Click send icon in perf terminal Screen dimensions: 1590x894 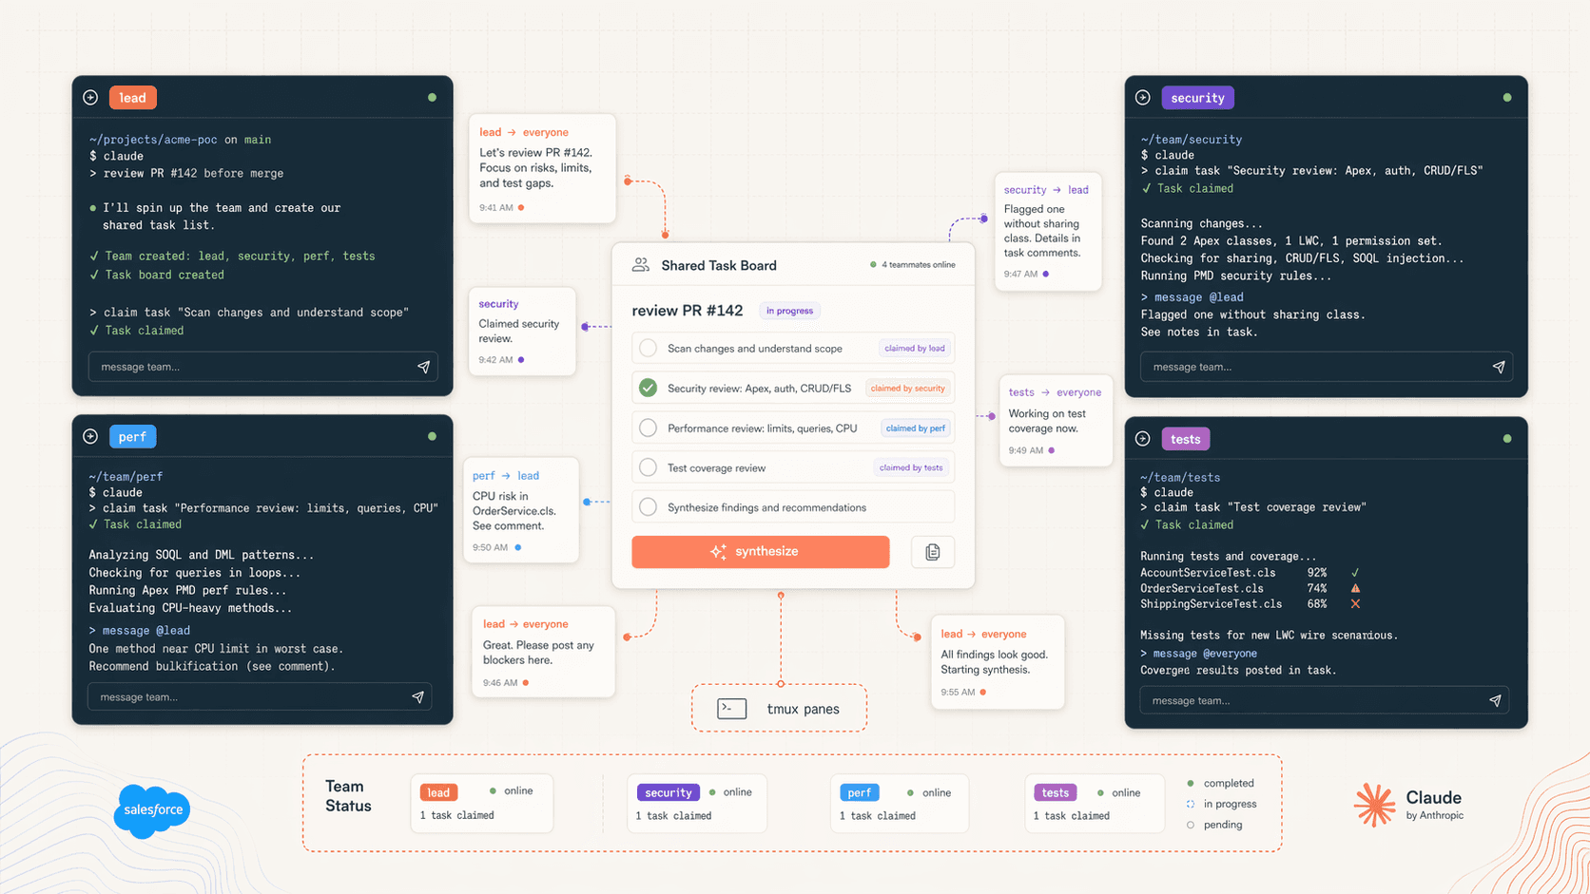point(417,697)
